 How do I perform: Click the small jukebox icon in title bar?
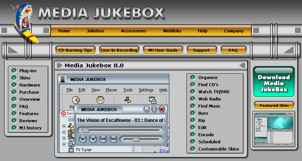[63, 79]
